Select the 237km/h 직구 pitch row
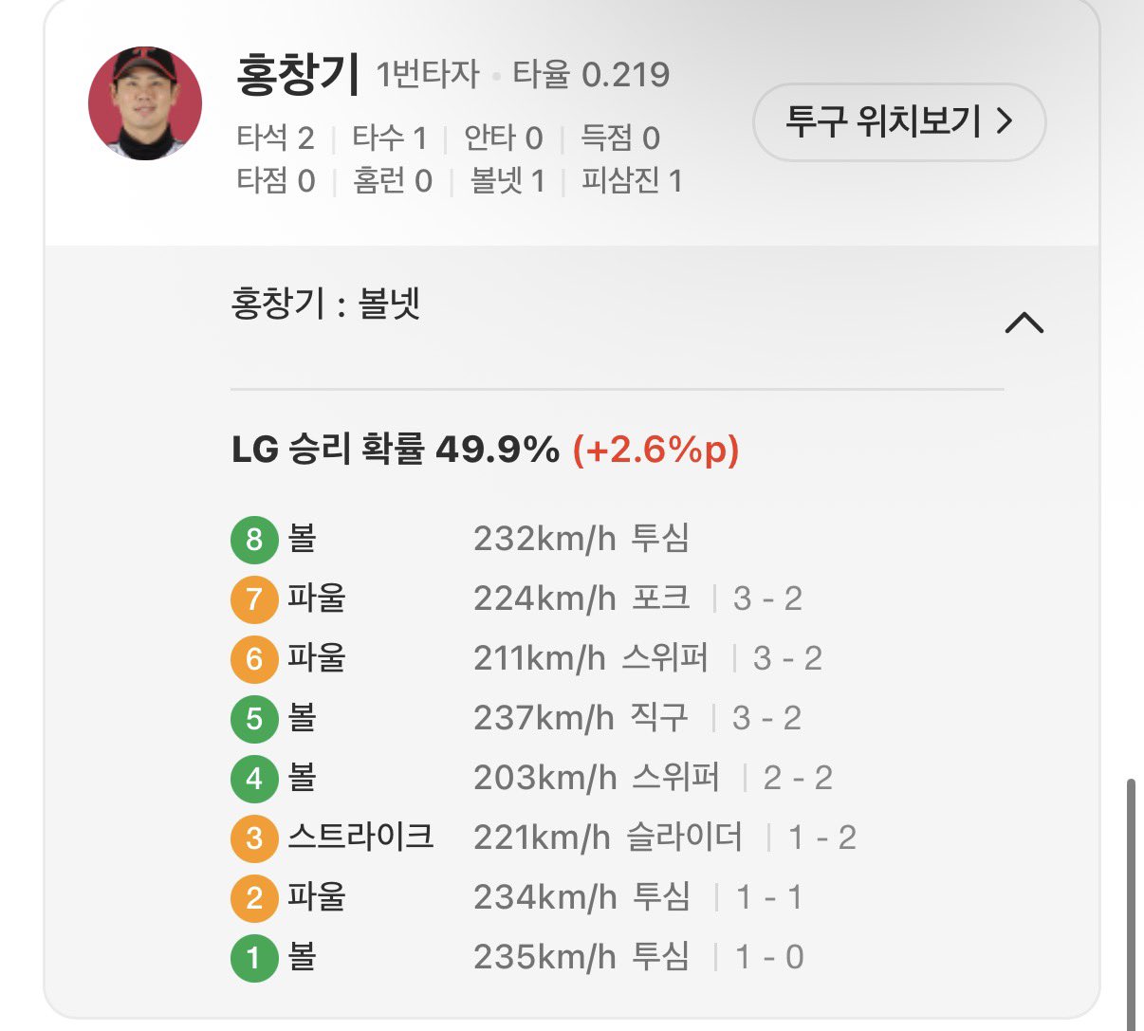This screenshot has height=1031, width=1144. [581, 718]
